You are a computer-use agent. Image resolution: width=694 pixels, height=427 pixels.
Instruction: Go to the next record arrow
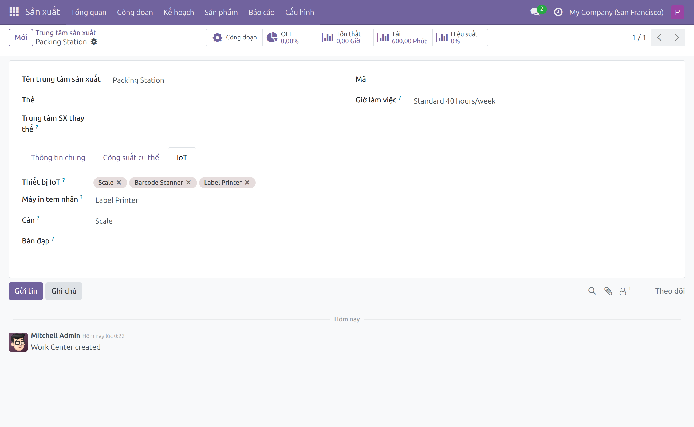click(x=677, y=38)
